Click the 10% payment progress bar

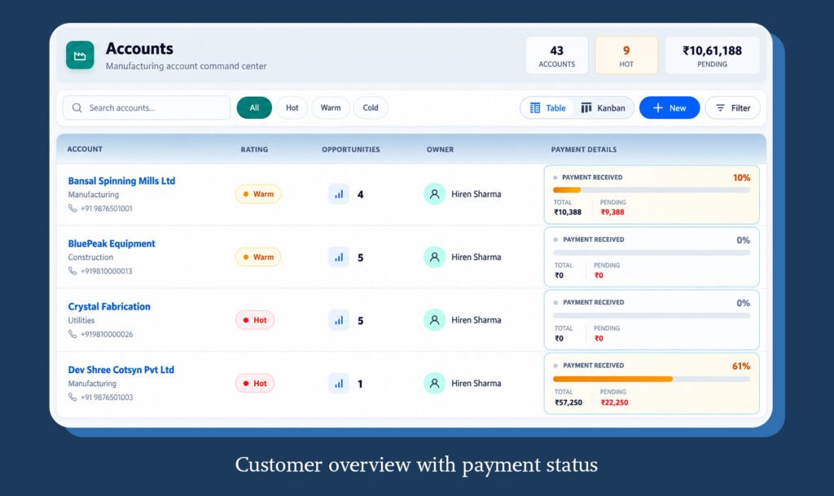(652, 190)
